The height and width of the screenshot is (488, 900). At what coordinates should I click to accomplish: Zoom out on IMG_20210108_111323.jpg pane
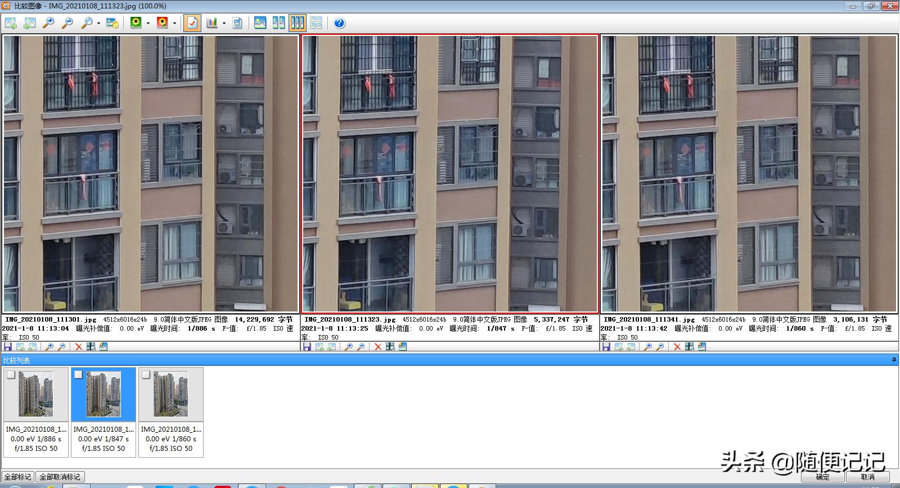click(361, 347)
